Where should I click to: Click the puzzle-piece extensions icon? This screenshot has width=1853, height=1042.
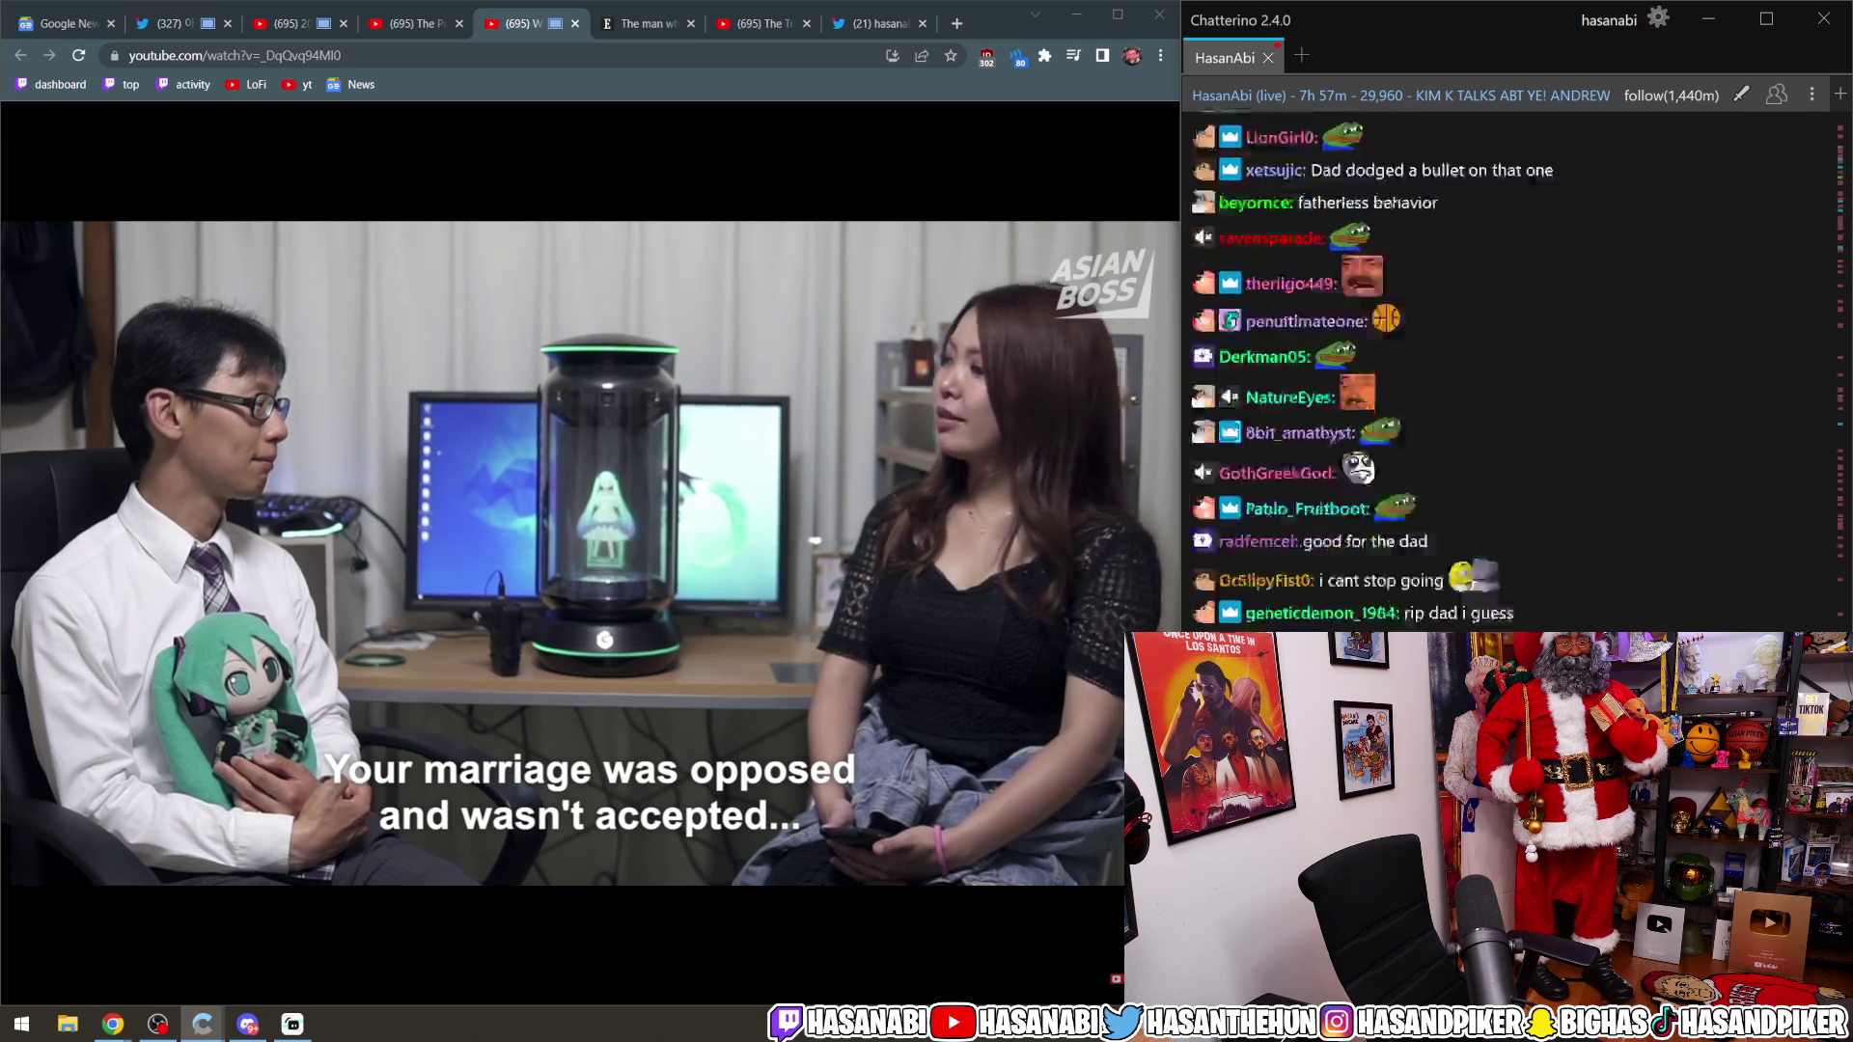click(1044, 56)
